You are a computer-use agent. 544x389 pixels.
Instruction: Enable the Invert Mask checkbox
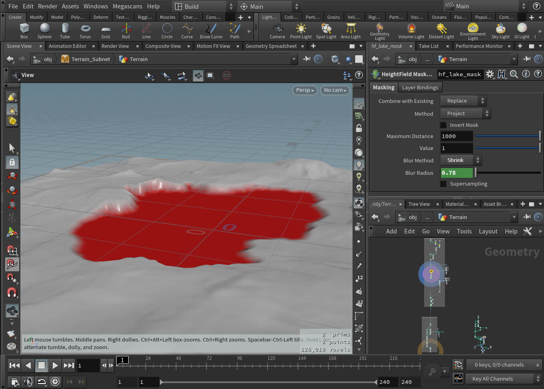[443, 125]
